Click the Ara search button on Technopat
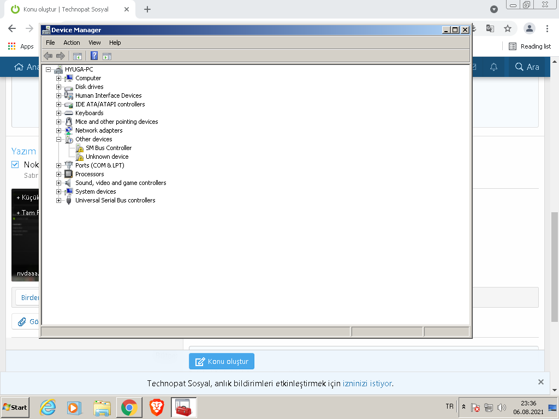This screenshot has width=559, height=419. click(x=527, y=67)
